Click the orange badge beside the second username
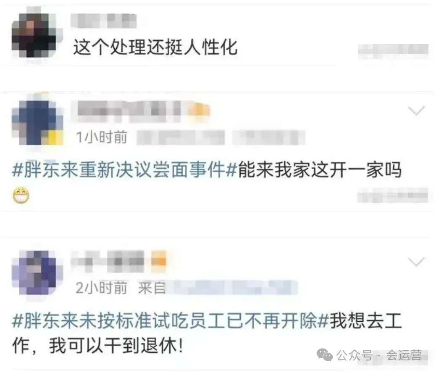Image resolution: width=436 pixels, height=373 pixels. pyautogui.click(x=199, y=110)
